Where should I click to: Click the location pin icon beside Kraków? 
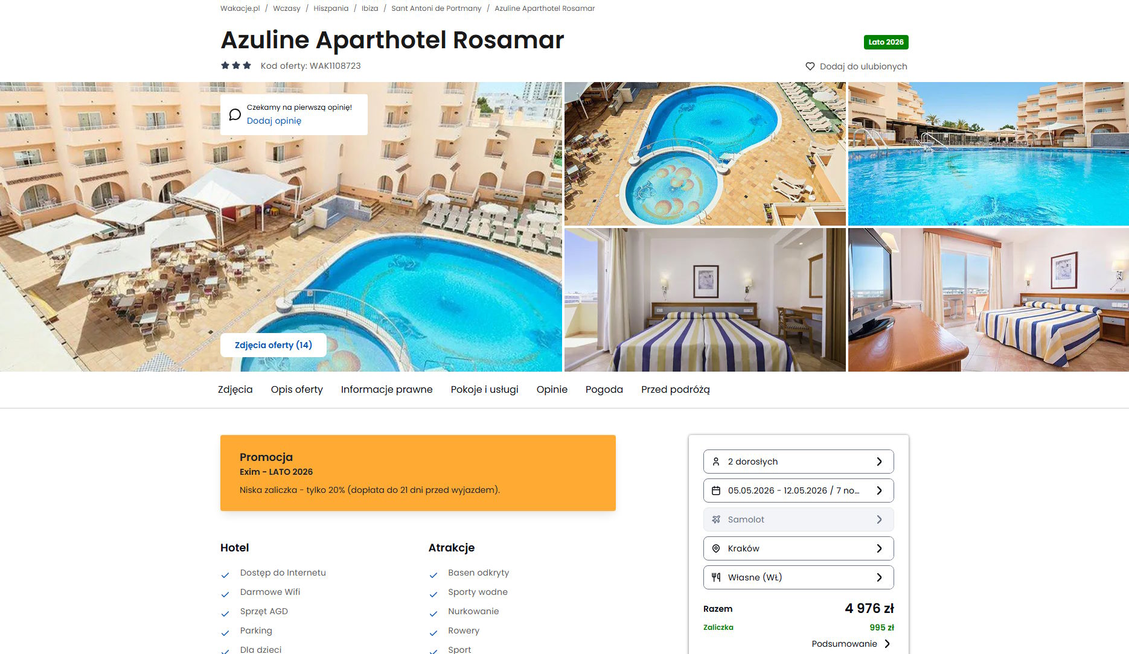716,548
